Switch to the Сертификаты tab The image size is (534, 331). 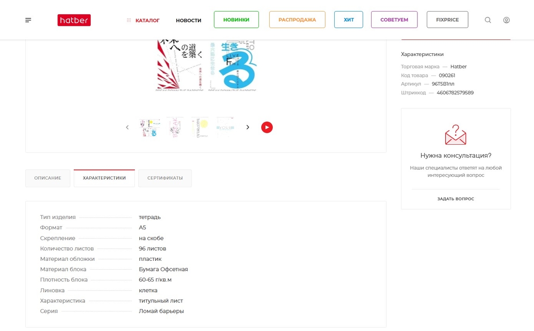click(165, 178)
